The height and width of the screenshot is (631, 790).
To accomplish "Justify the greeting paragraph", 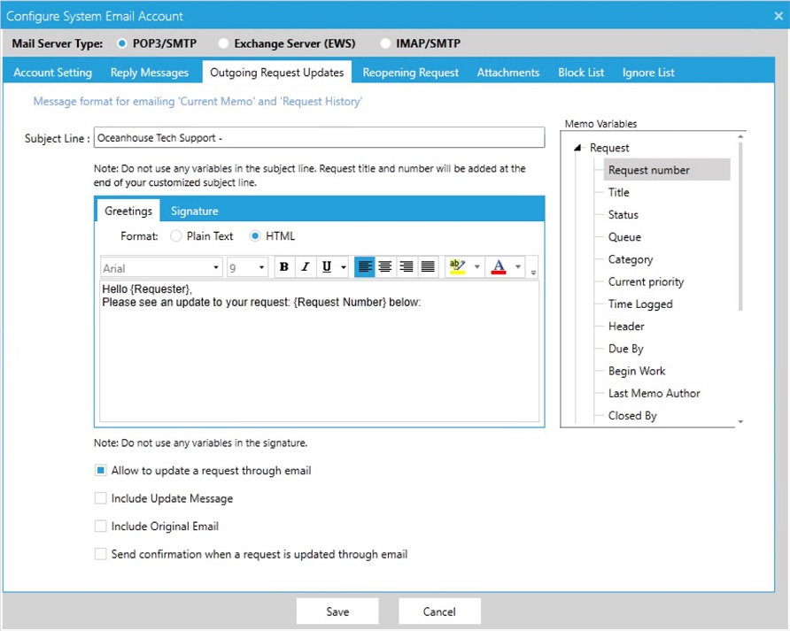I will coord(428,266).
